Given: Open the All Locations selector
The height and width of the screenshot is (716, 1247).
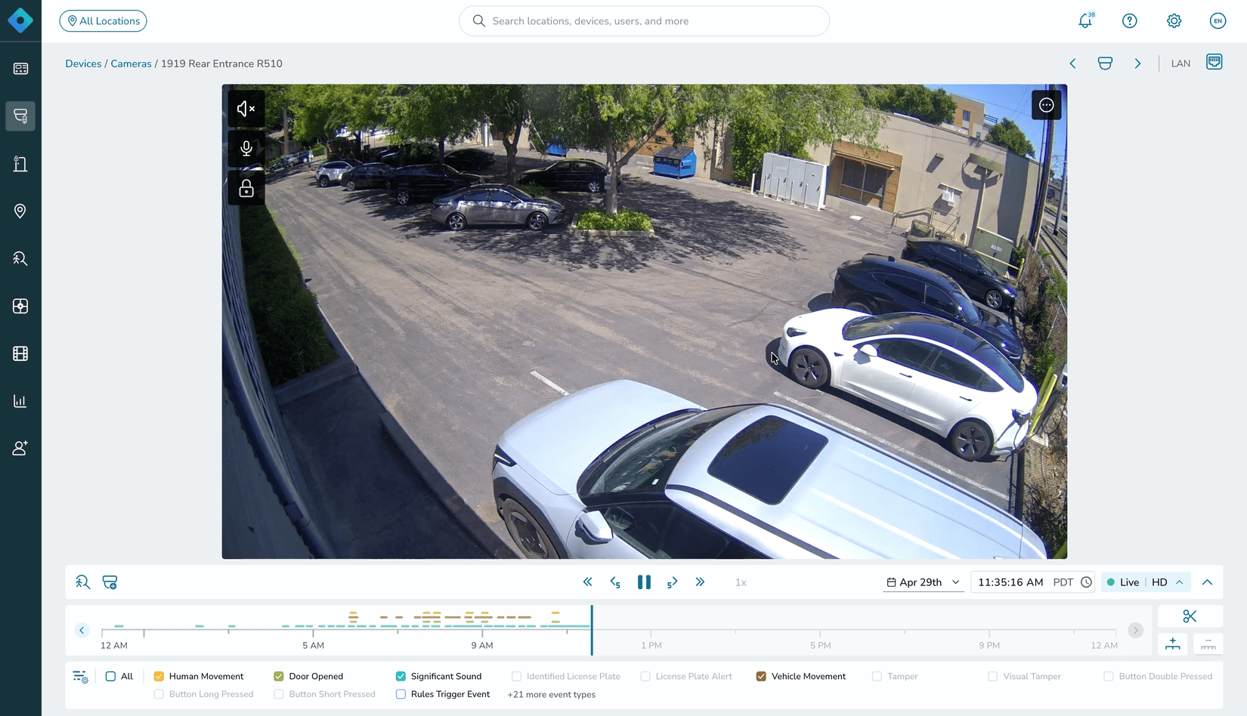Looking at the screenshot, I should pyautogui.click(x=103, y=21).
